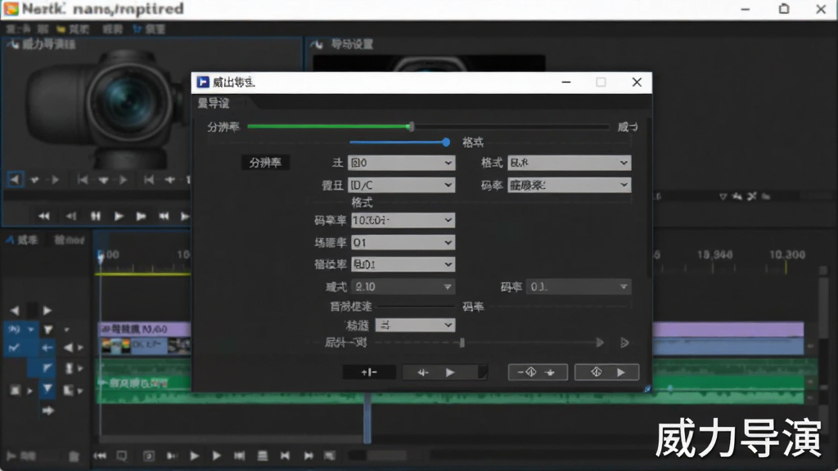Switch to the second timeline tab
This screenshot has width=838, height=471.
(69, 240)
